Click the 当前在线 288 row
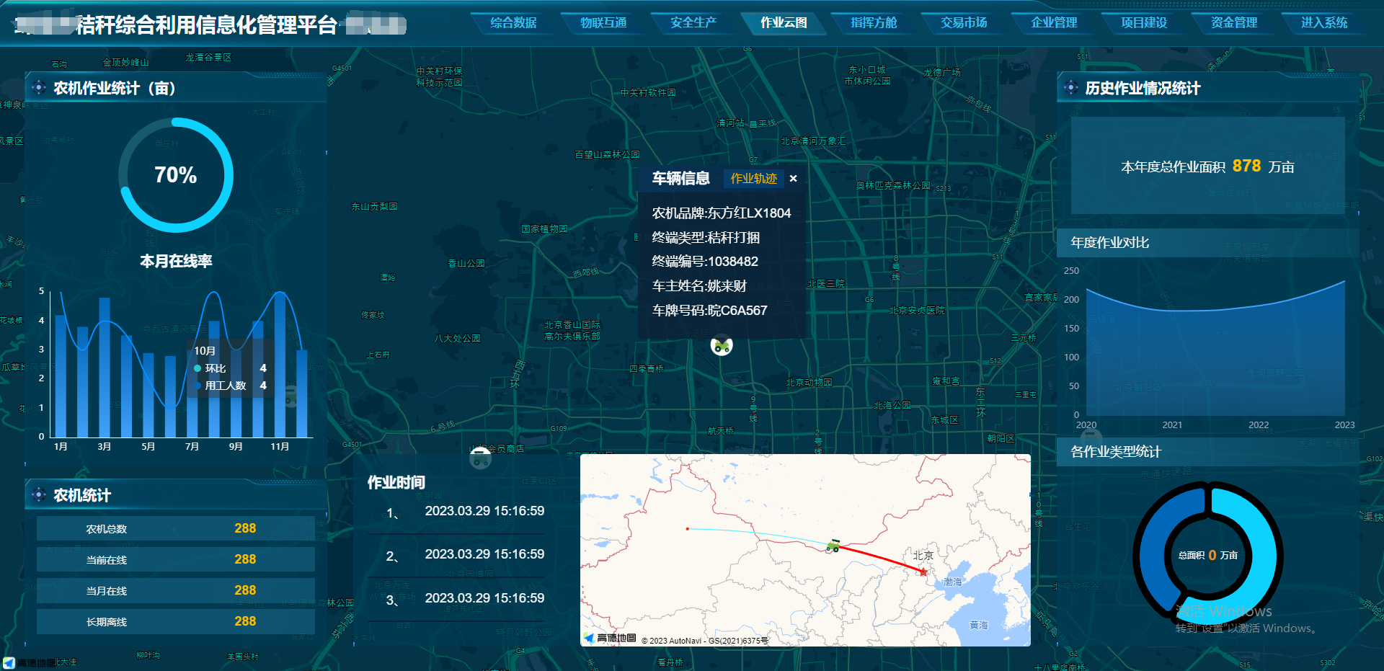The width and height of the screenshot is (1384, 671). pos(176,559)
